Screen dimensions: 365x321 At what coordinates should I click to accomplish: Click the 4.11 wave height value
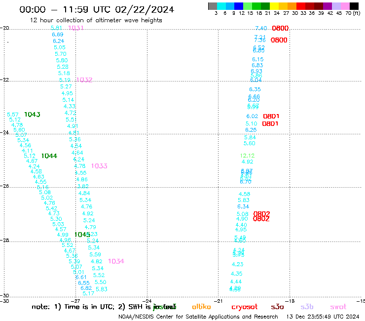click(x=27, y=151)
